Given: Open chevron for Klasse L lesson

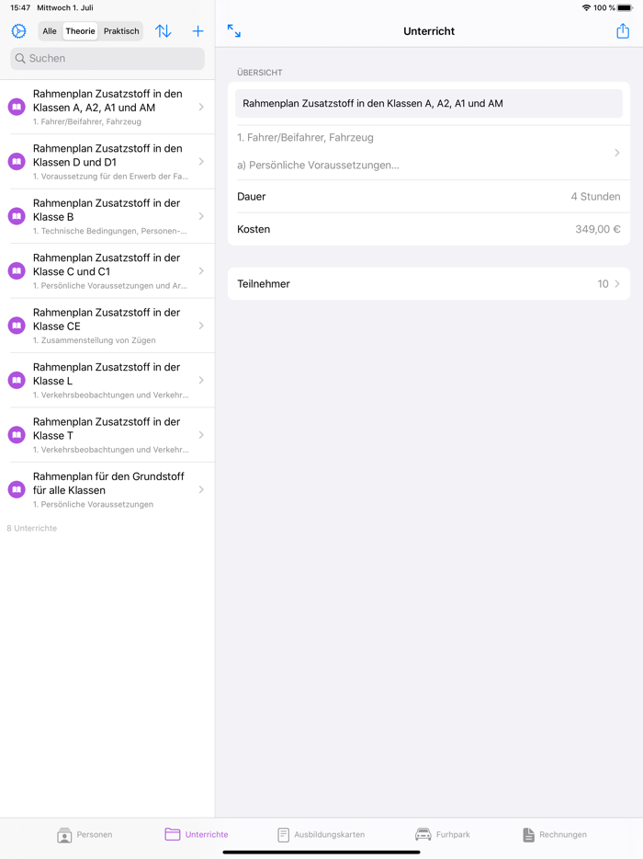Looking at the screenshot, I should (201, 380).
